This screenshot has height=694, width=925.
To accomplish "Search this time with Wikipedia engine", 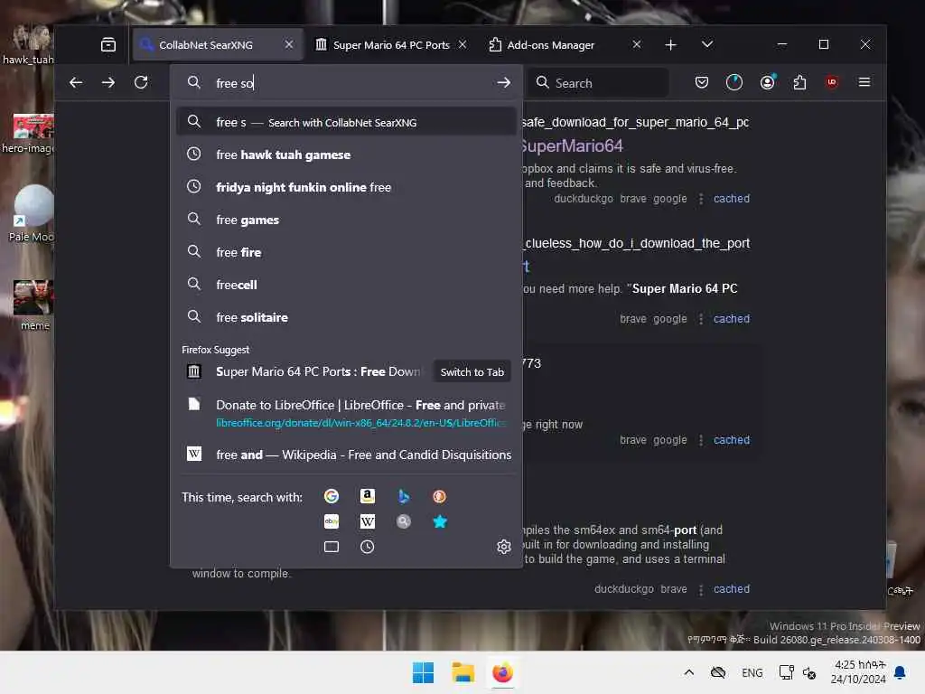I will [367, 521].
